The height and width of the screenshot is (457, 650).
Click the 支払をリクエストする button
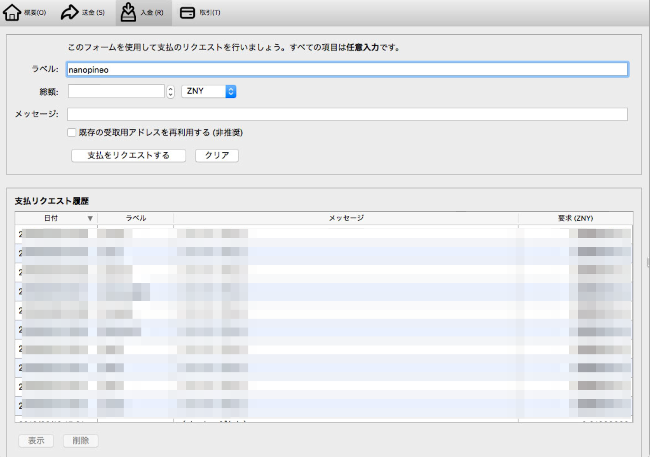128,155
